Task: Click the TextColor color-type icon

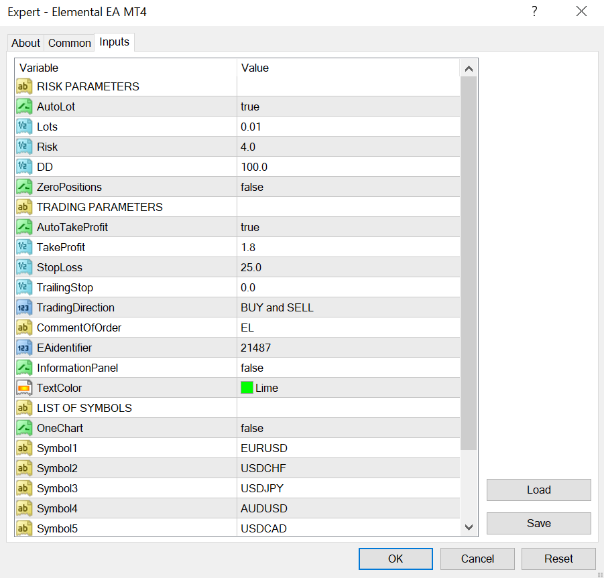Action: tap(24, 388)
